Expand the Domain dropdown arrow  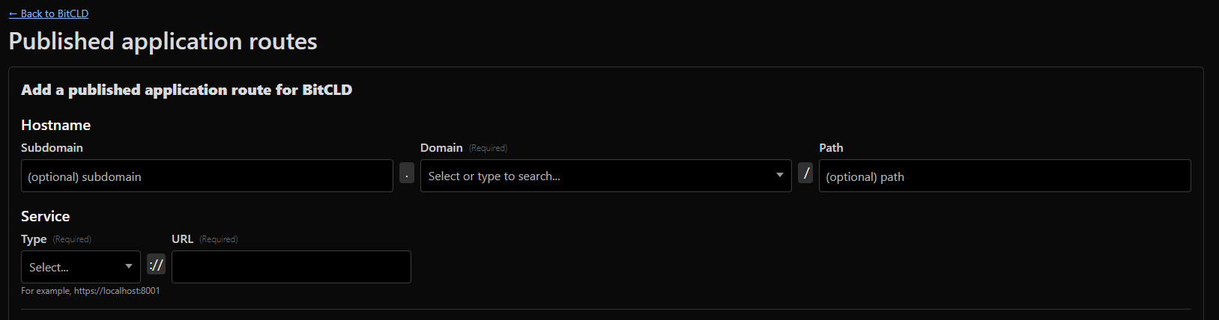tap(780, 176)
